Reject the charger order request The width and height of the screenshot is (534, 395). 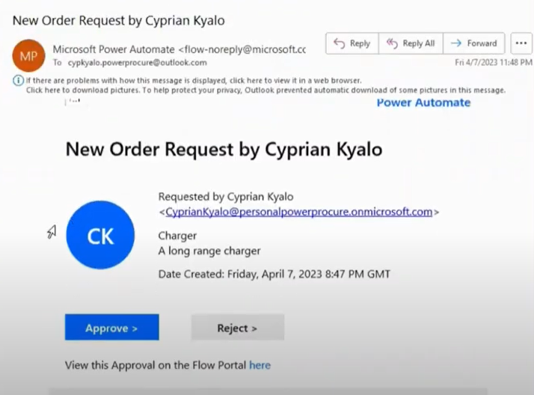(237, 327)
